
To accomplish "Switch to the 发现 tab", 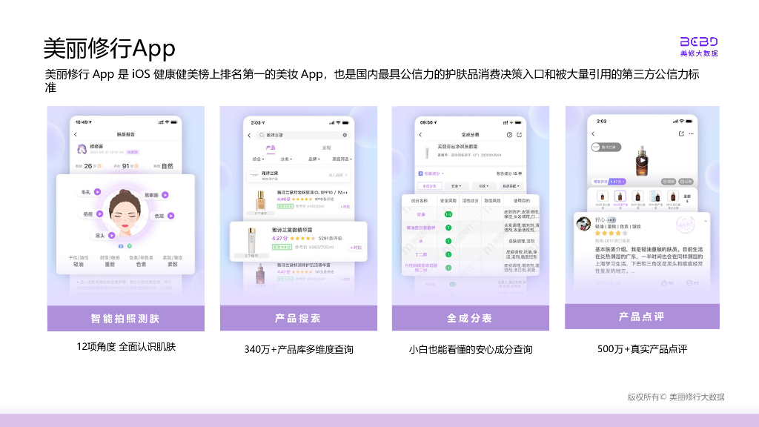I will point(327,148).
